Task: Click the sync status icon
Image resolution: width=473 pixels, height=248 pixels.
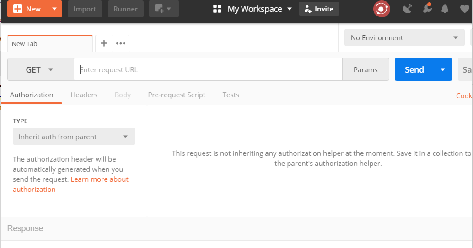Action: [x=382, y=9]
